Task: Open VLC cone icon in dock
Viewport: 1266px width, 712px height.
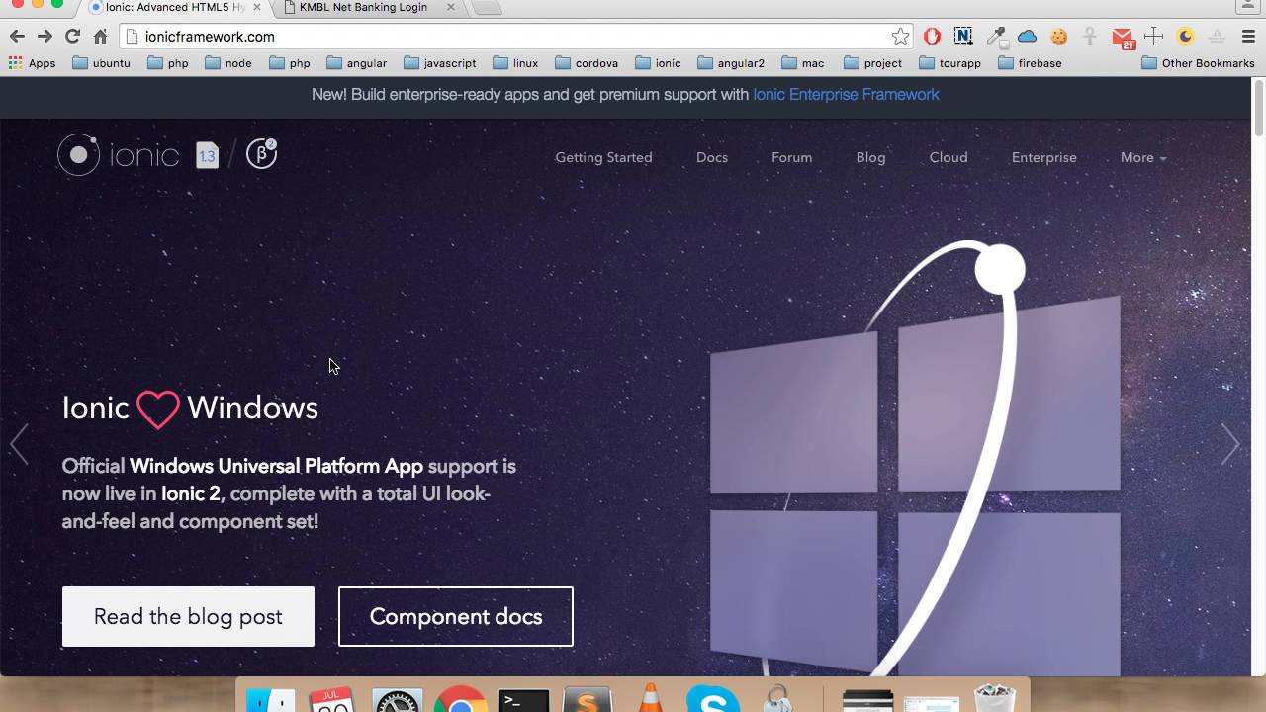Action: click(650, 698)
